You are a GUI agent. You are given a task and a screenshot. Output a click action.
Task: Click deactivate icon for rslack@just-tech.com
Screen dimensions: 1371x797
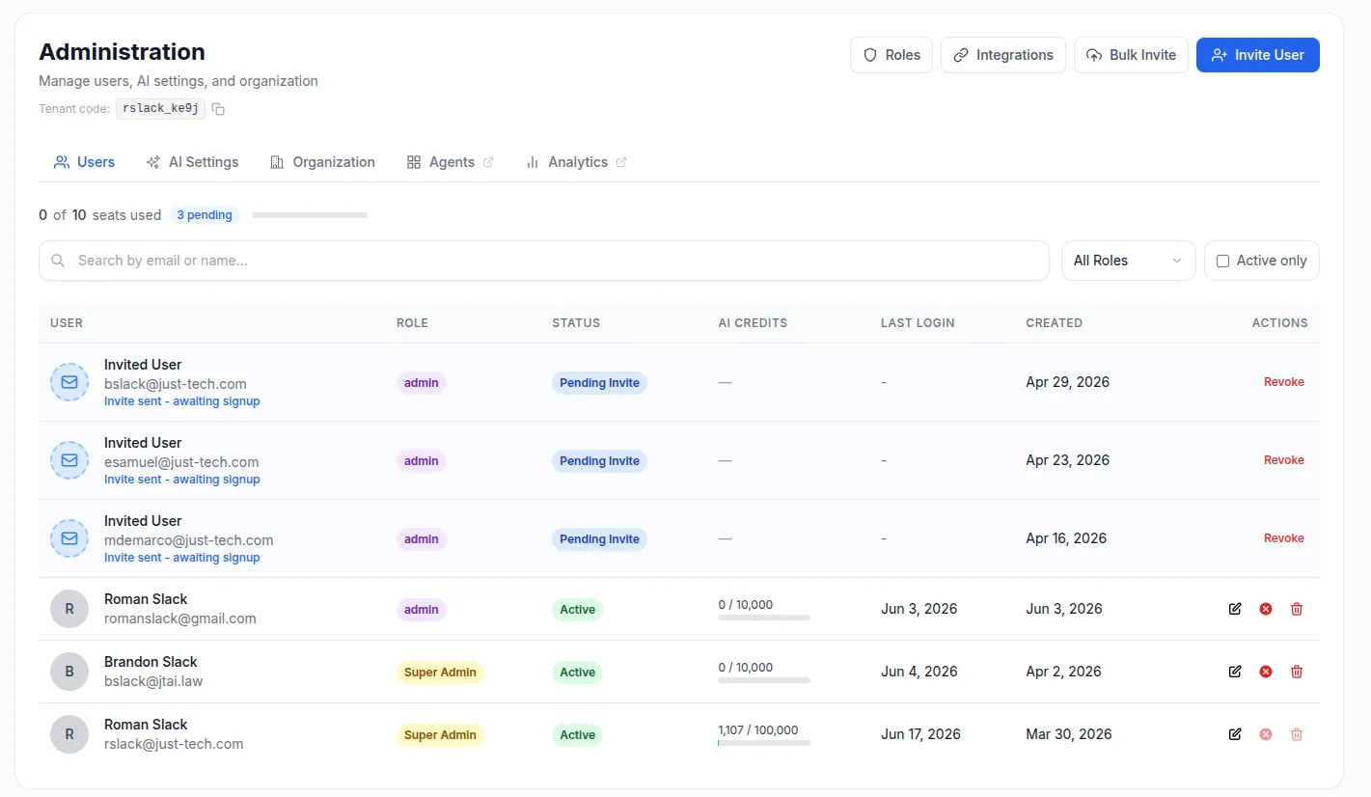tap(1266, 734)
